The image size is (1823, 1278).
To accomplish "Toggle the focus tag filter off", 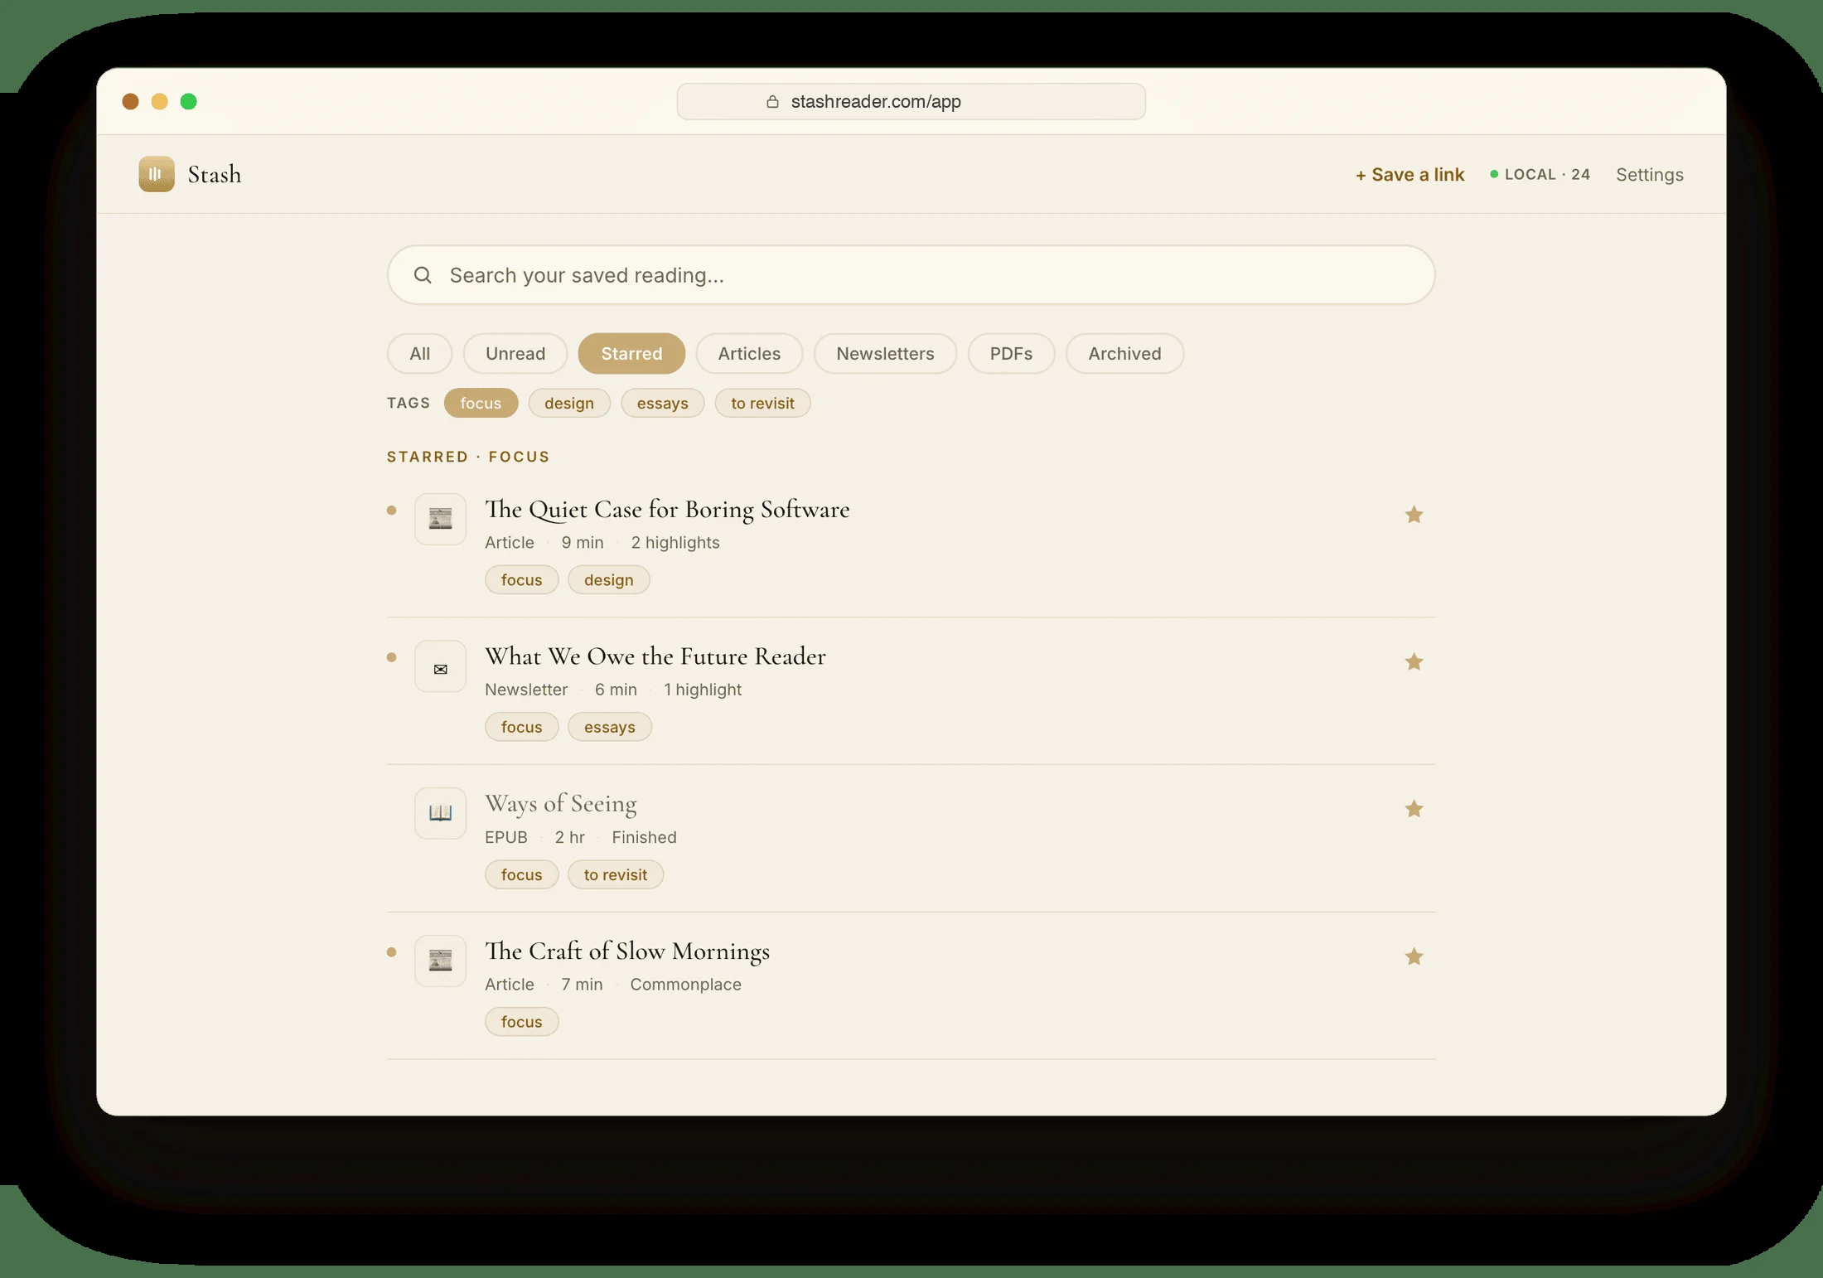I will tap(481, 403).
